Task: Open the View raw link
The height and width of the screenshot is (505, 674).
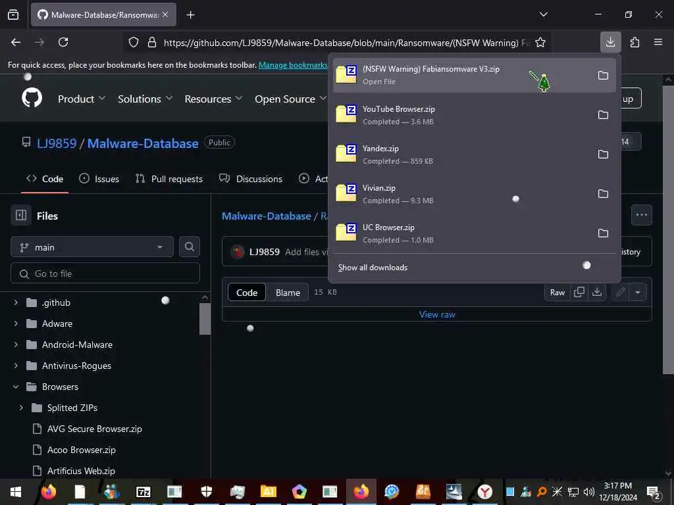Action: pyautogui.click(x=437, y=314)
